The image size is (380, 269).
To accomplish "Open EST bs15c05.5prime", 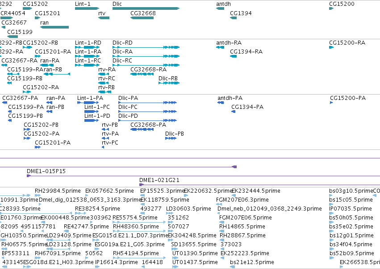I will coord(351,200).
